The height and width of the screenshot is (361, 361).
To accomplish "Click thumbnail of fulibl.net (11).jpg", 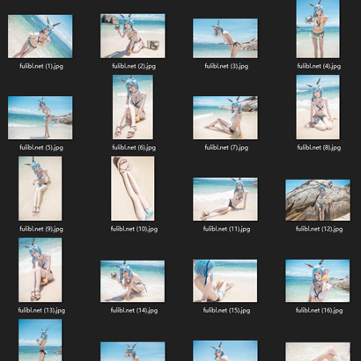I will pos(225,199).
